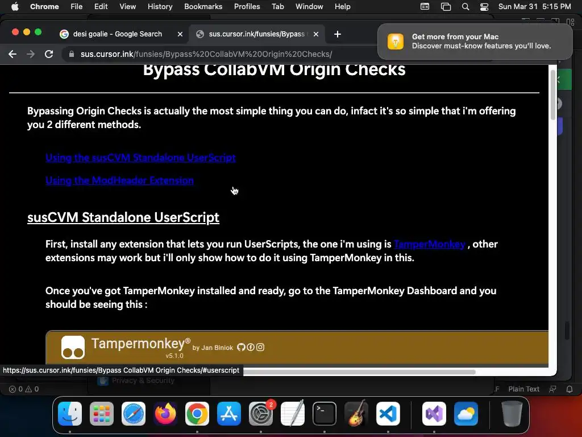Click the Stage Manager icon in menu bar
The width and height of the screenshot is (582, 437).
pyautogui.click(x=446, y=7)
